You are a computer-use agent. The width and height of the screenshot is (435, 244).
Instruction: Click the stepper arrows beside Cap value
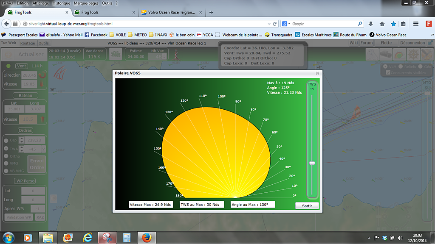(x=21, y=140)
